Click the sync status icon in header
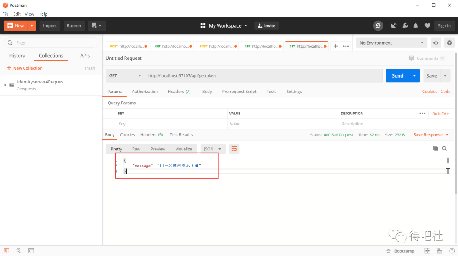Image resolution: width=458 pixels, height=256 pixels. coord(378,26)
